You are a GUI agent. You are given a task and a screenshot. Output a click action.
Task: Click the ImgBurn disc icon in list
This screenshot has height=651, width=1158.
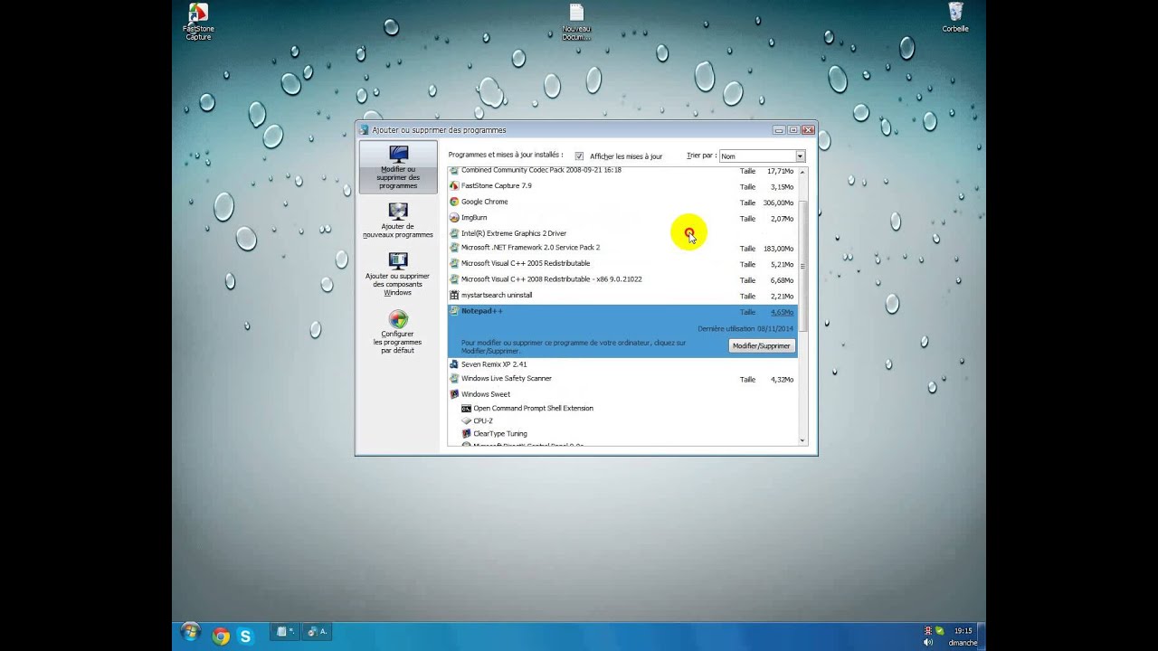click(454, 218)
